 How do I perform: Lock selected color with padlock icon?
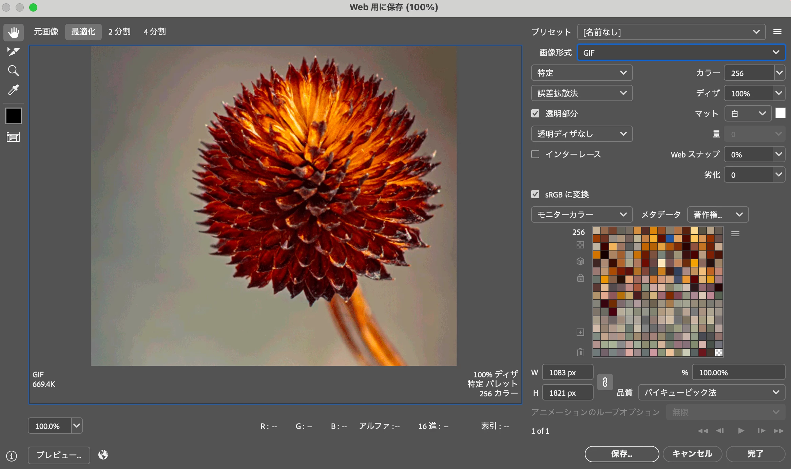580,278
